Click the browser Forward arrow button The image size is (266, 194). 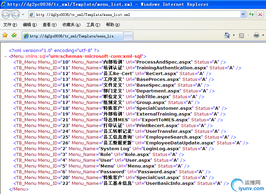pyautogui.click(x=15, y=14)
